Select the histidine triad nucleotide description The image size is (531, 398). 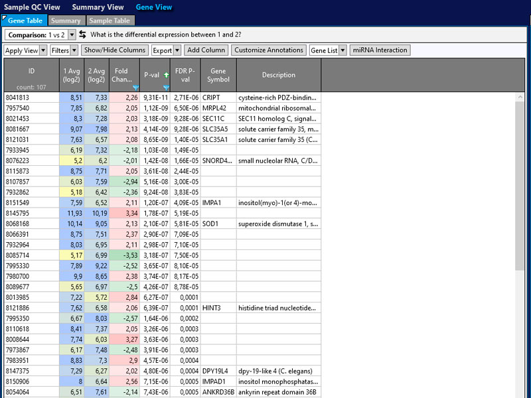point(279,308)
